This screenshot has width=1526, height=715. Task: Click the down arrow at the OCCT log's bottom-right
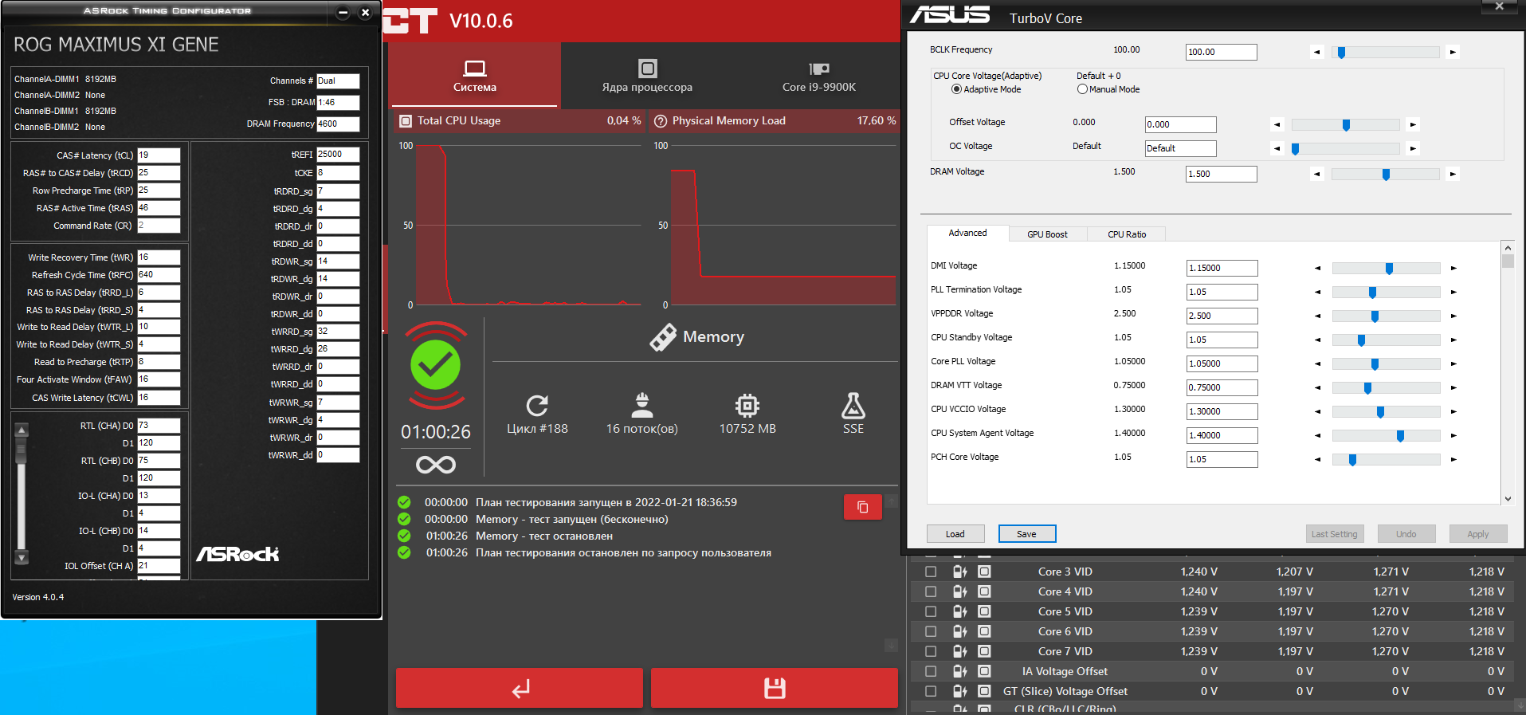[892, 645]
